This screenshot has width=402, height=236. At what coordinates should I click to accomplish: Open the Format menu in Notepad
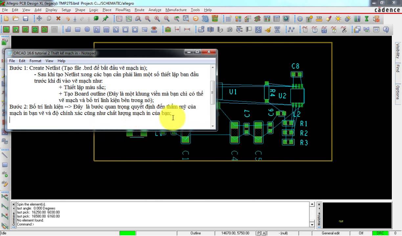(x=35, y=61)
